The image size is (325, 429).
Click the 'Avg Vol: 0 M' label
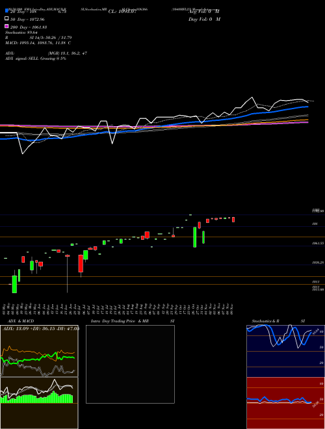click(204, 12)
